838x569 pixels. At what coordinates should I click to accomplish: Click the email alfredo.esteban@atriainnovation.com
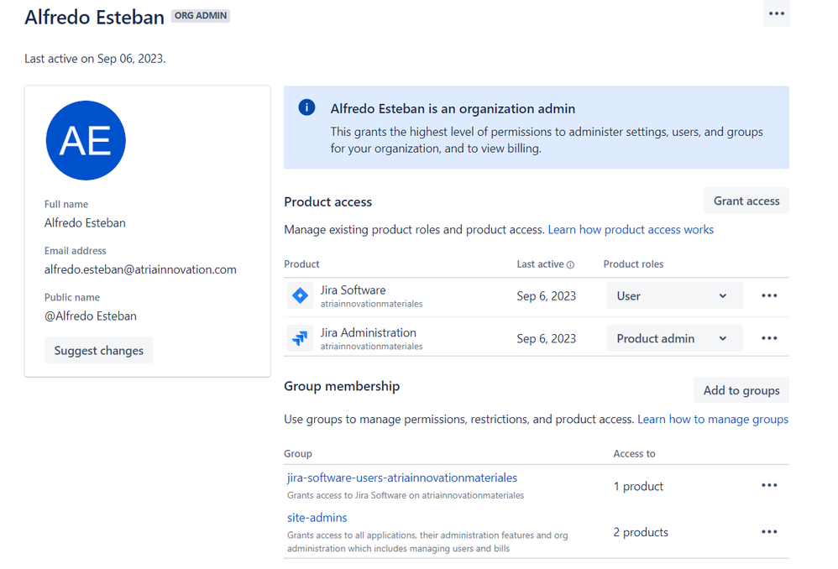pos(140,269)
